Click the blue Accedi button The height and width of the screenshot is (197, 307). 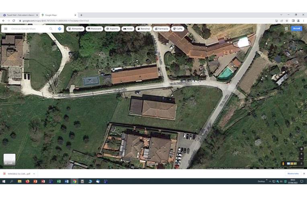pyautogui.click(x=297, y=29)
